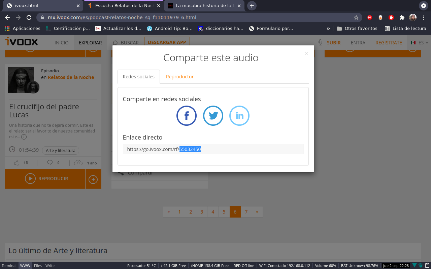This screenshot has height=269, width=431.
Task: Like the episode with the thumbs-up icon
Action: point(17,162)
